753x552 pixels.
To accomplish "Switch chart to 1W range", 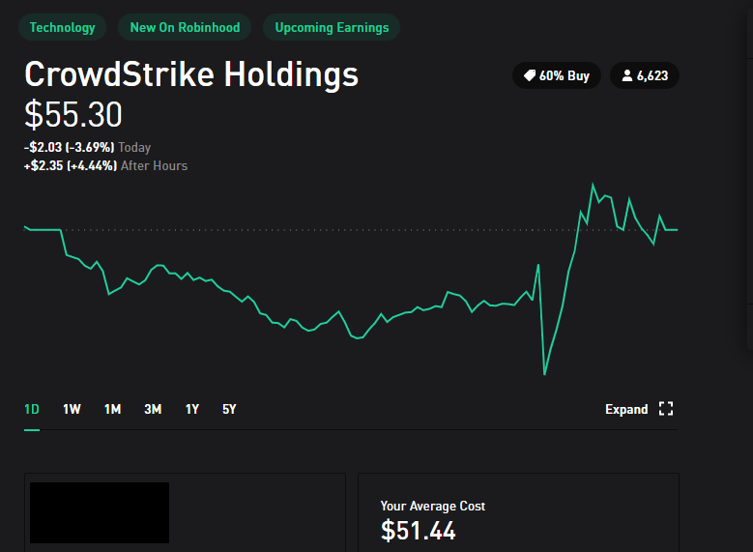I will tap(72, 409).
